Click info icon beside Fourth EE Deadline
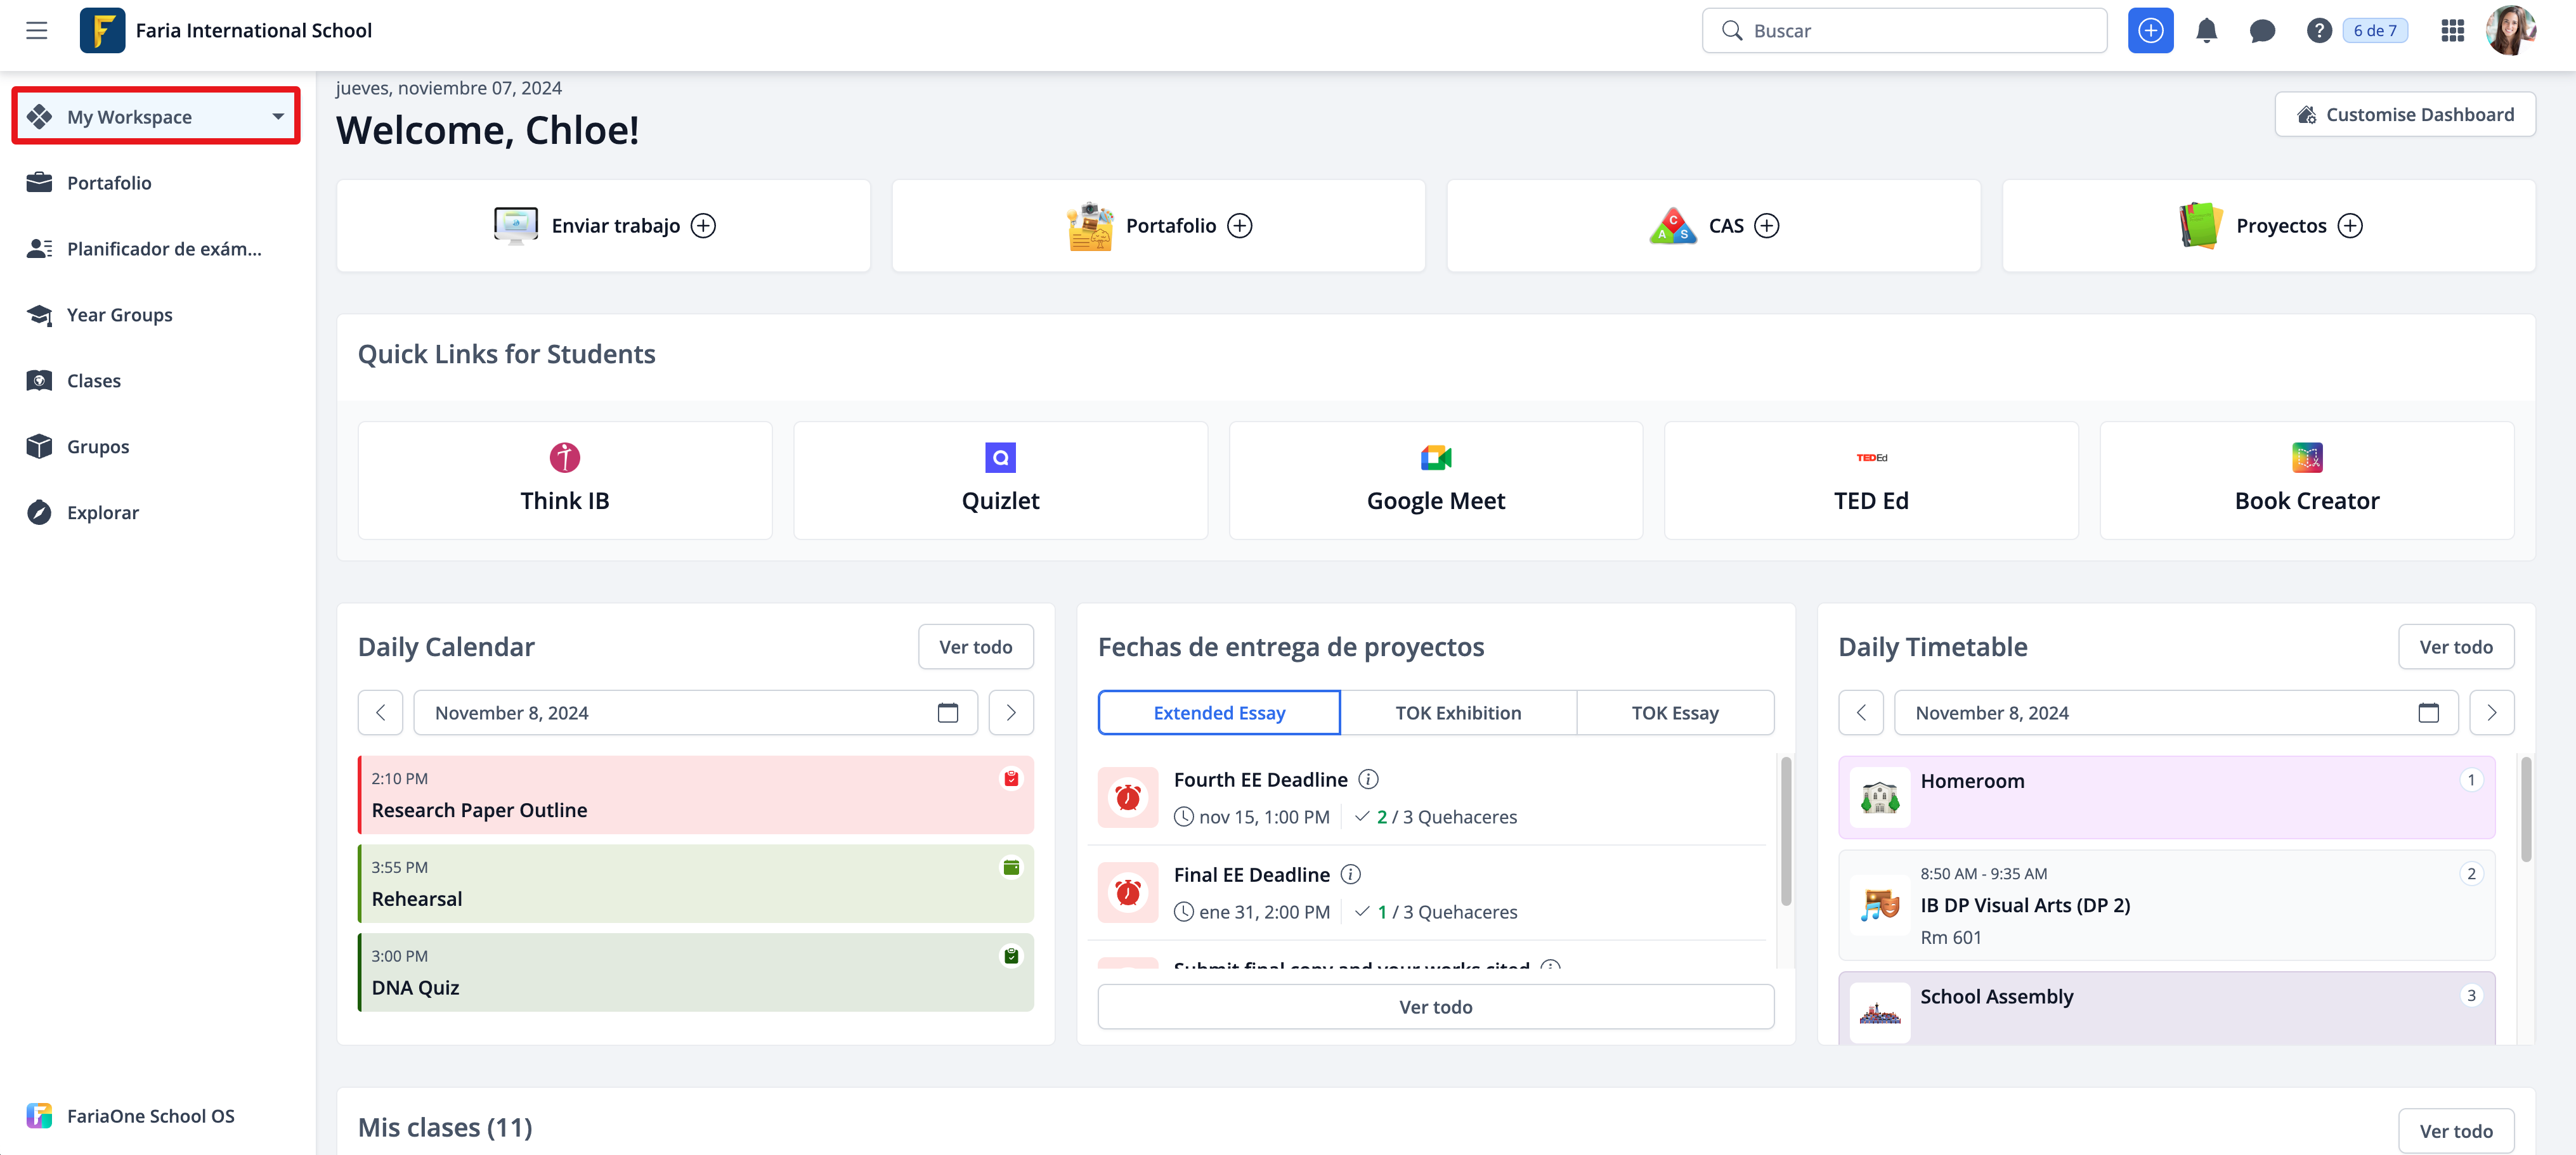Screen dimensions: 2576x1155 pos(1369,779)
